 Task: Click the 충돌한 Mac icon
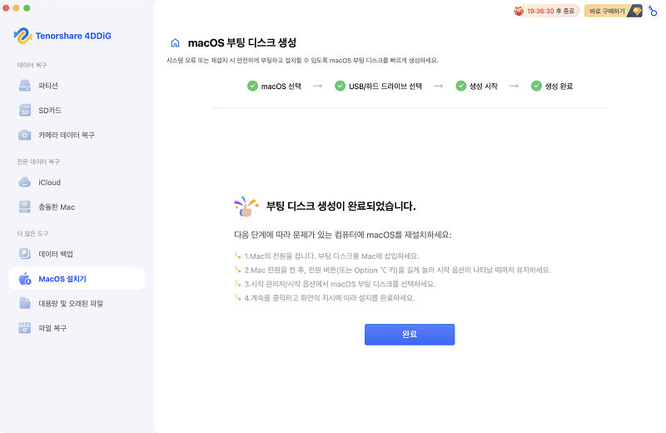(x=25, y=207)
